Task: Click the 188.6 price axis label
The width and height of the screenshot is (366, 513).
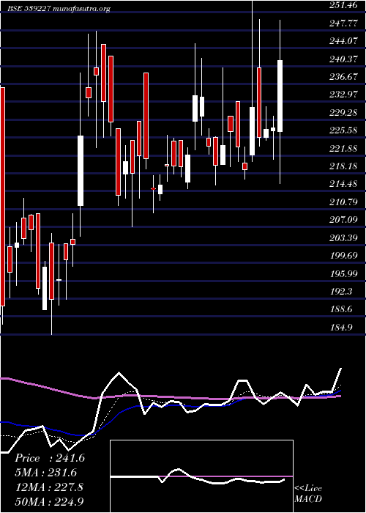Action: coord(340,309)
